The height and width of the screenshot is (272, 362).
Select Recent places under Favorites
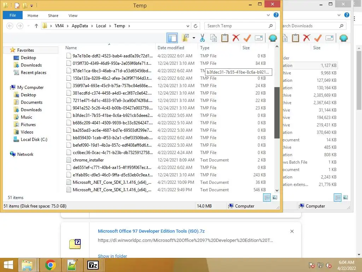tap(30, 73)
